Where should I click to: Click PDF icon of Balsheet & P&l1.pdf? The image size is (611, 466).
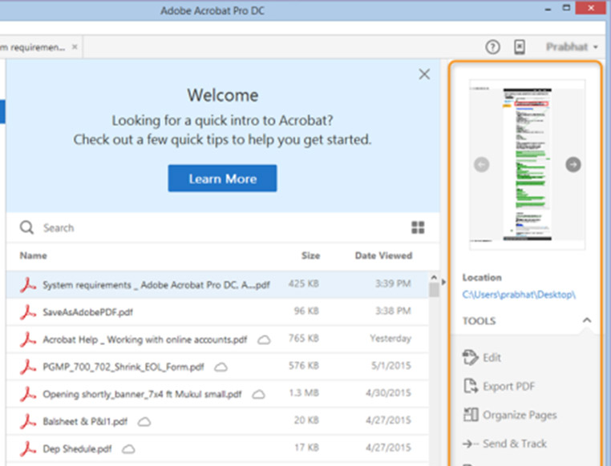click(x=28, y=421)
